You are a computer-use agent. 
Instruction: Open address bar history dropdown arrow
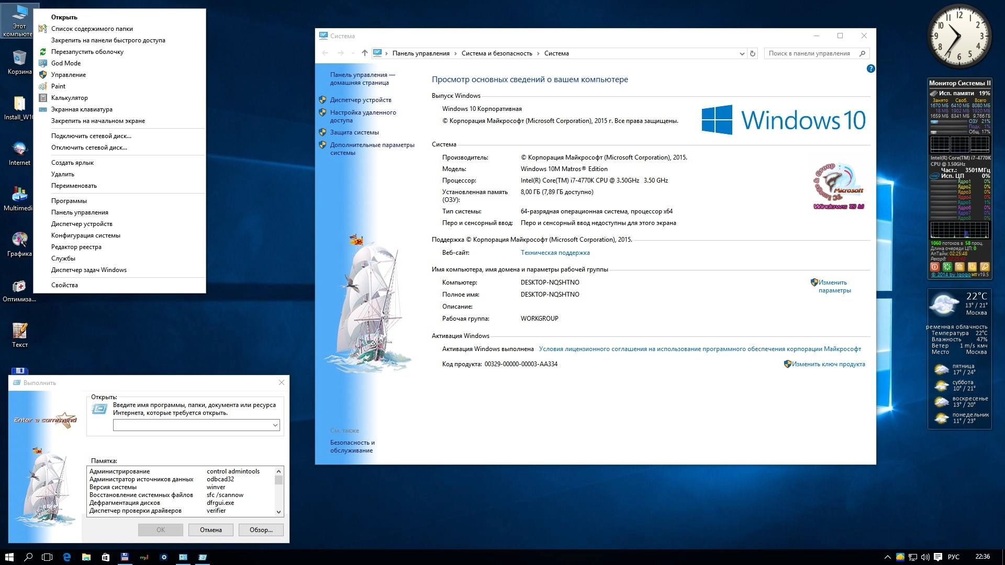742,53
